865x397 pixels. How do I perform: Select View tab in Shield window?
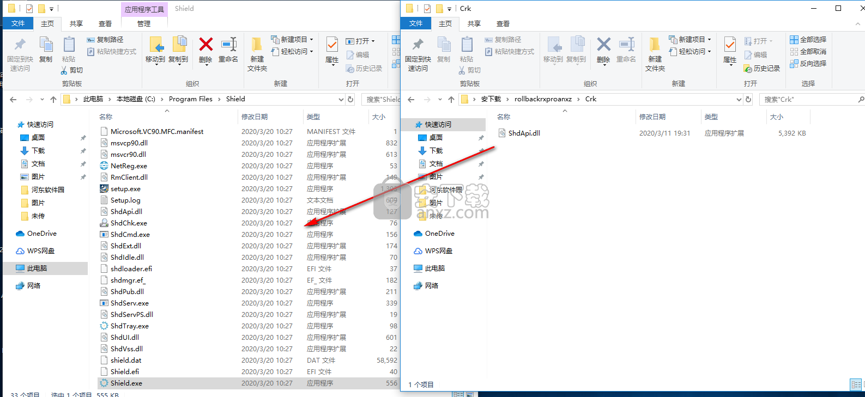[x=105, y=24]
